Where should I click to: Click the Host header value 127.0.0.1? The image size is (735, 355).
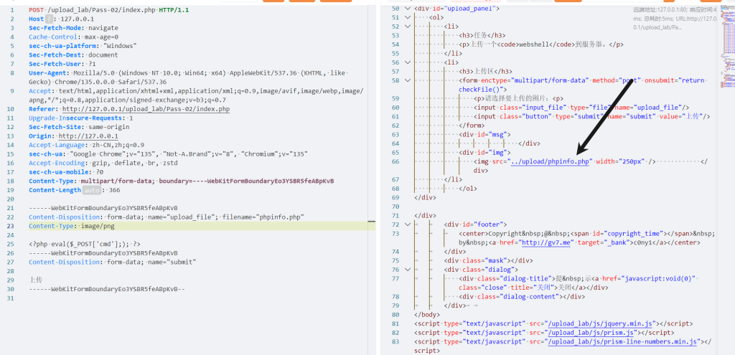77,19
